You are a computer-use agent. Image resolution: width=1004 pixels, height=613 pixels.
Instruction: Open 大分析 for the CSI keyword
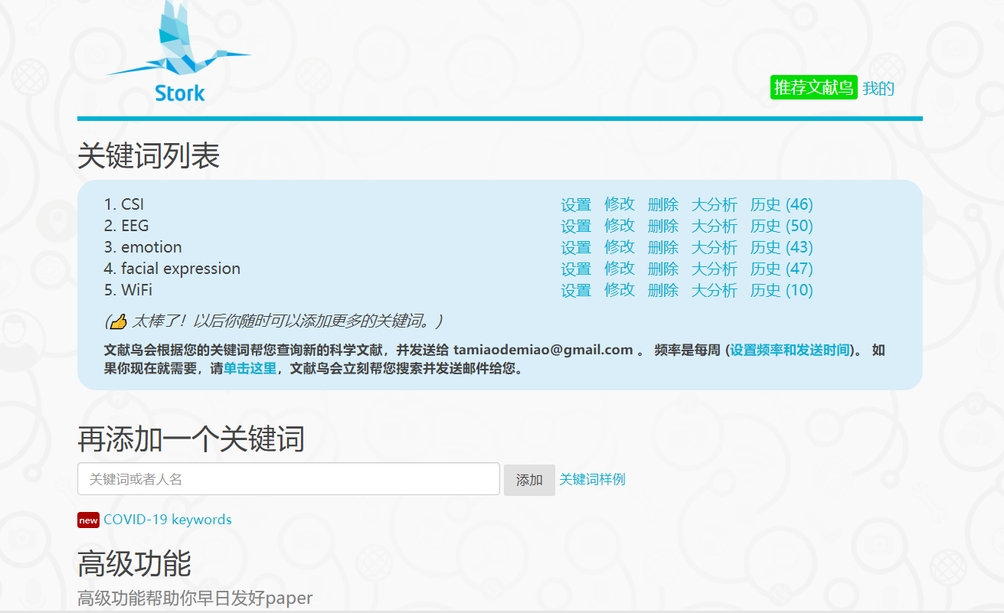tap(715, 204)
